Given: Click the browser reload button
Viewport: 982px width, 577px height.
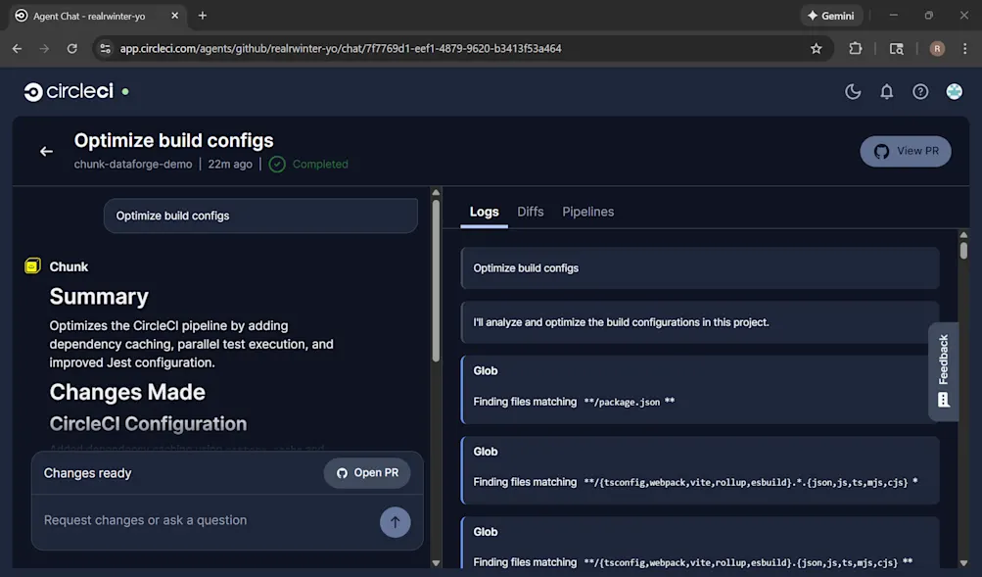Looking at the screenshot, I should click(72, 48).
